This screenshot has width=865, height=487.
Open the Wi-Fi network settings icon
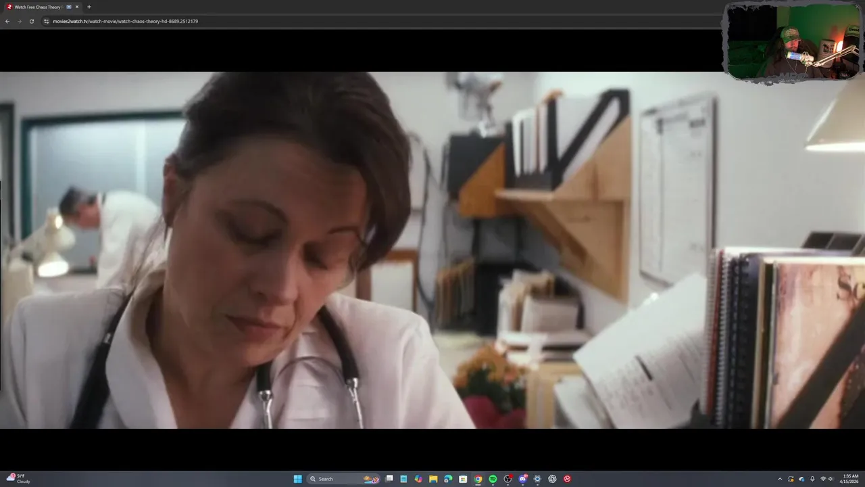(823, 479)
